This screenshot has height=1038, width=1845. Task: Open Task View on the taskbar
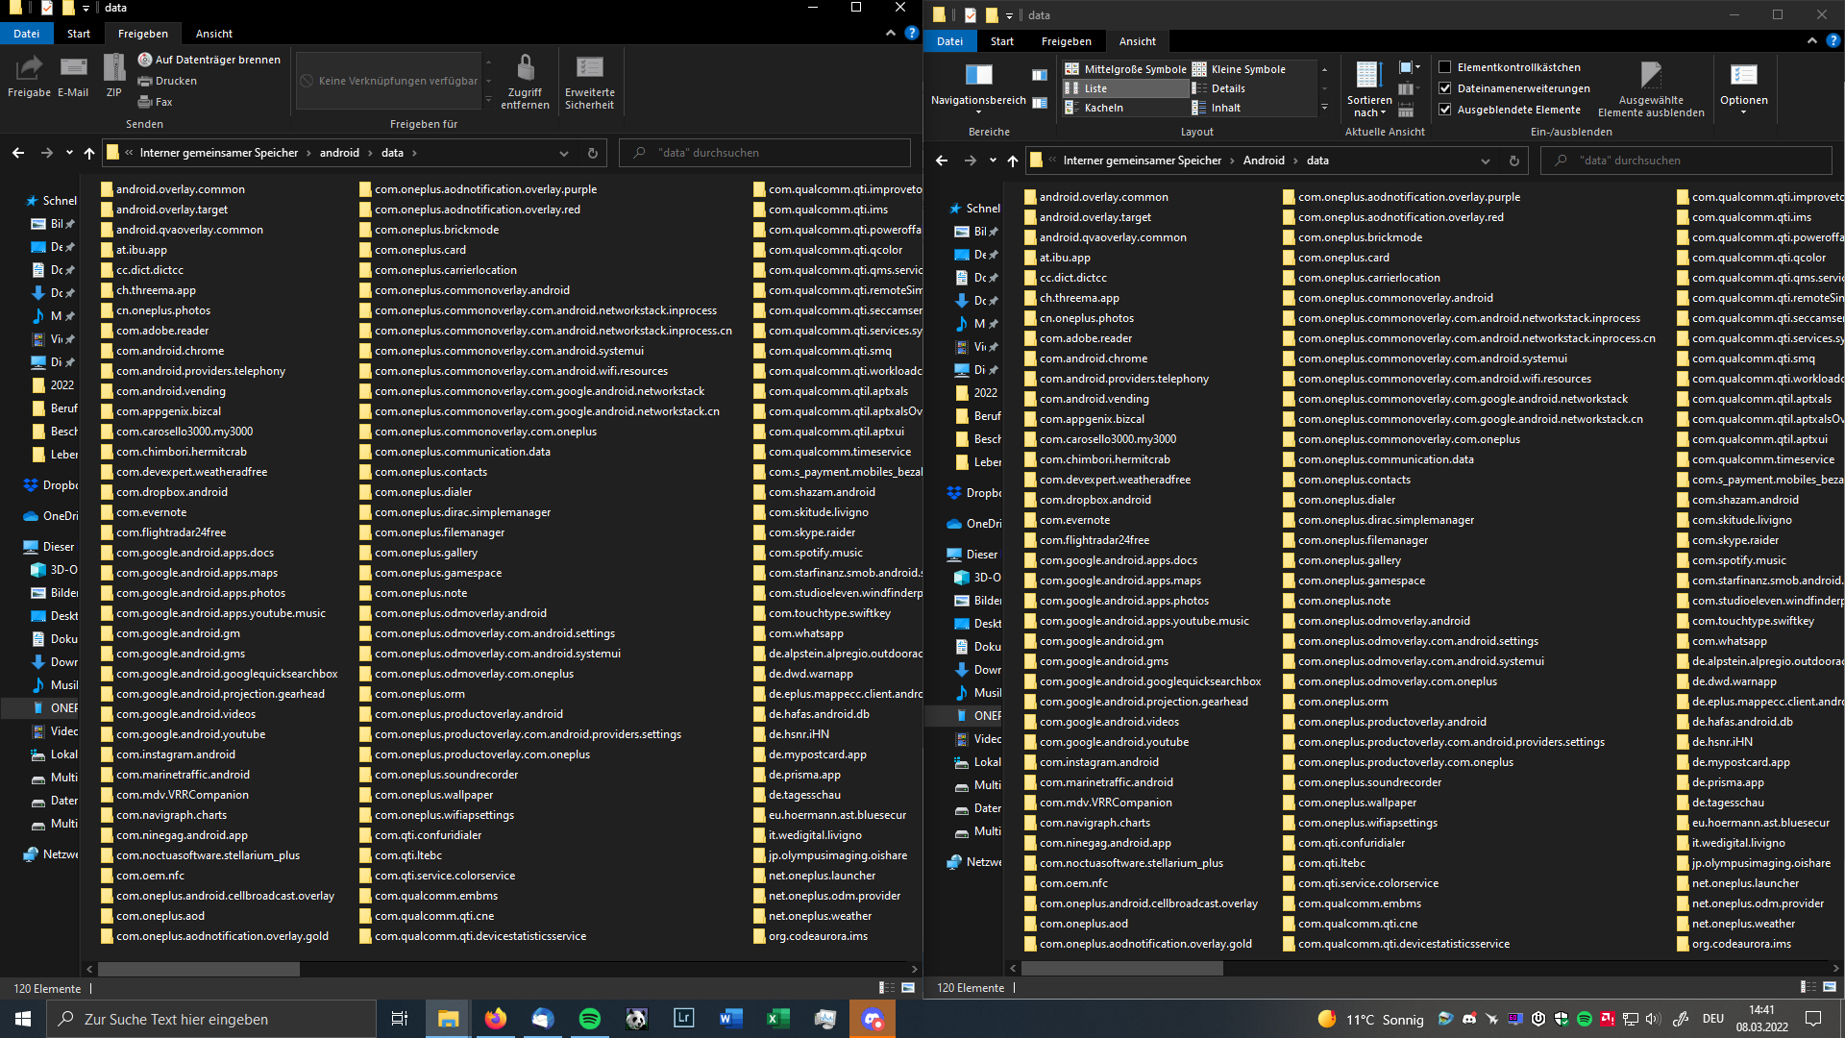click(400, 1019)
